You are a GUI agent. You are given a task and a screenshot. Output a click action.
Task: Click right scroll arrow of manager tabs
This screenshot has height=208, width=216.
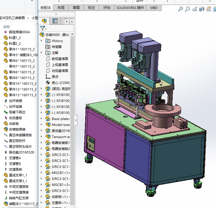[72, 21]
